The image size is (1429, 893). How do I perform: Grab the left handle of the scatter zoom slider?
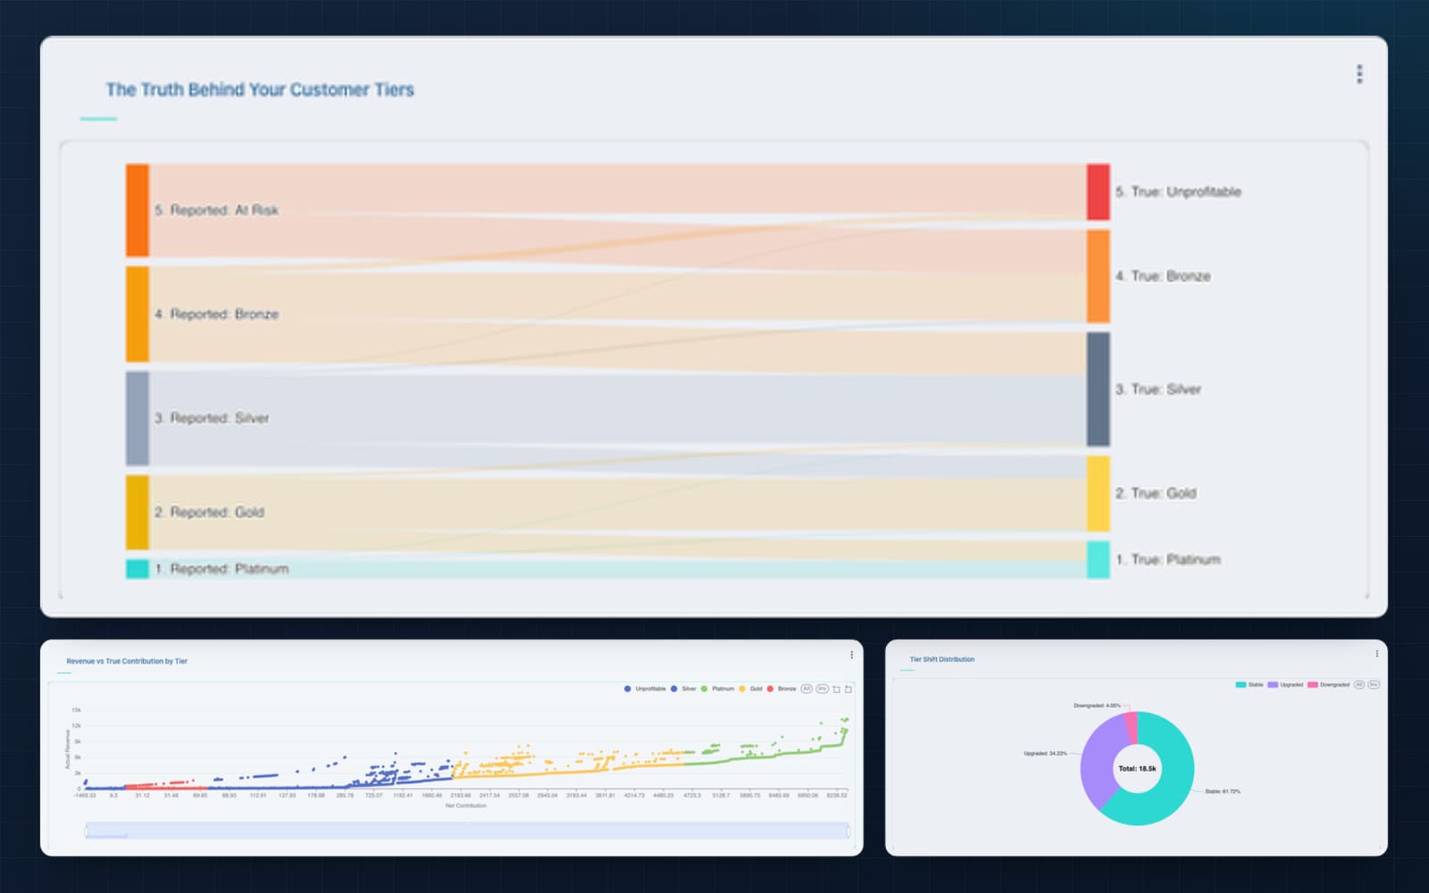87,831
